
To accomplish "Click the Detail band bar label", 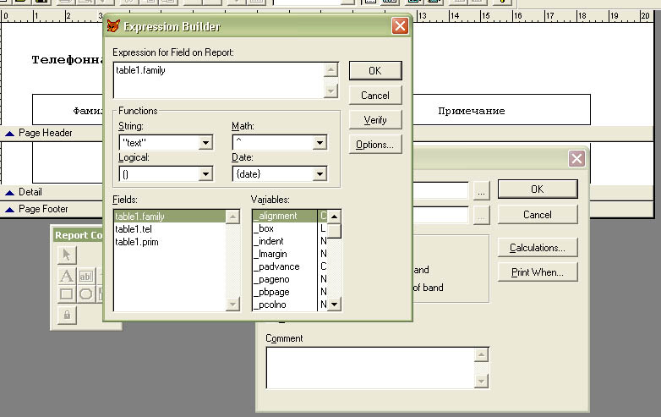I will pyautogui.click(x=30, y=192).
